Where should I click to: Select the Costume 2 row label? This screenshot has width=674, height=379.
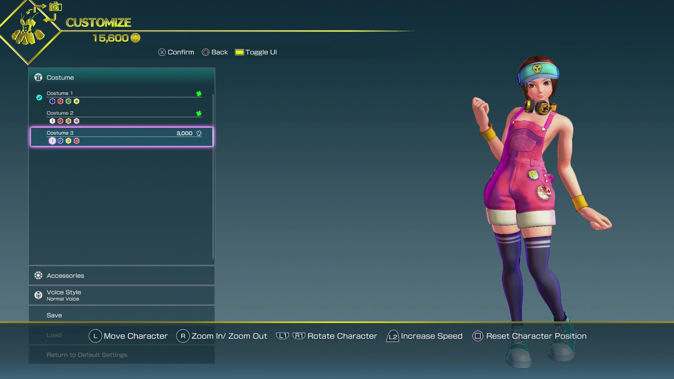tap(60, 113)
